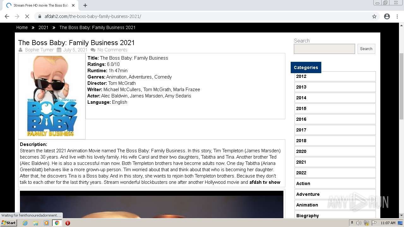Viewport: 404px width, 227px height.
Task: Click the address bar URL
Action: point(93,16)
